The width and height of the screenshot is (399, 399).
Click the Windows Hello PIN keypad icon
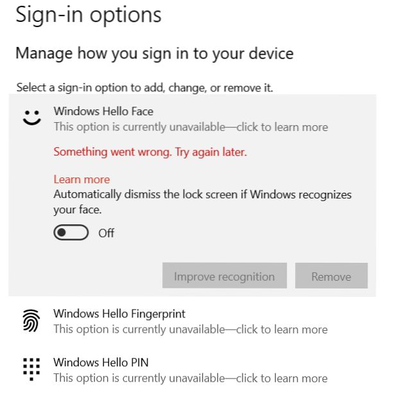[x=31, y=369]
